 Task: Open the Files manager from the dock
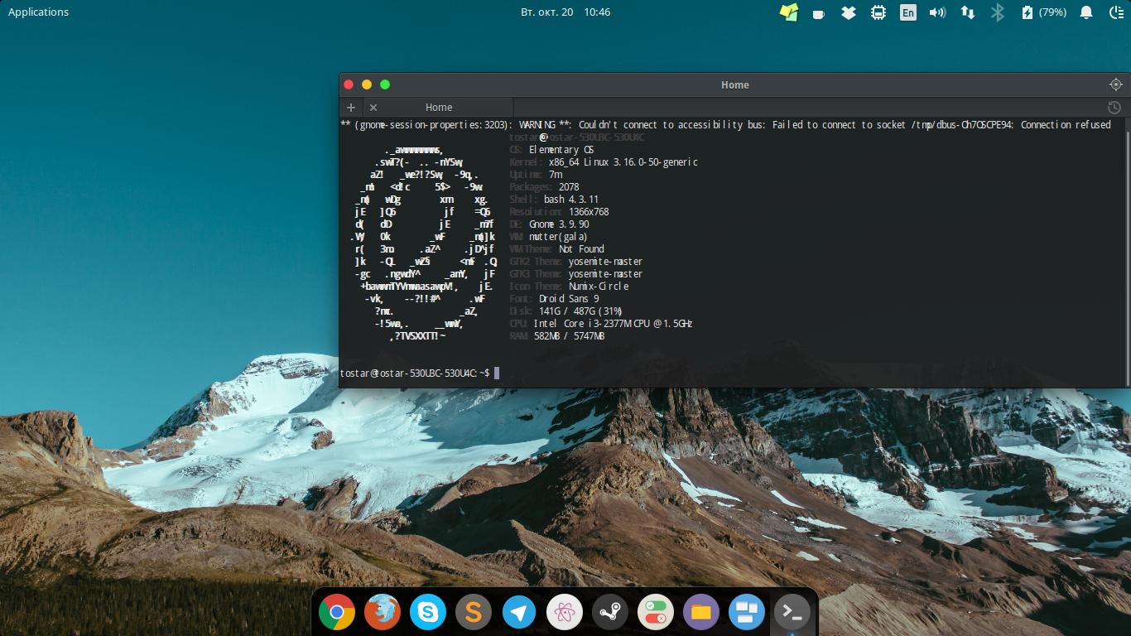(x=701, y=613)
